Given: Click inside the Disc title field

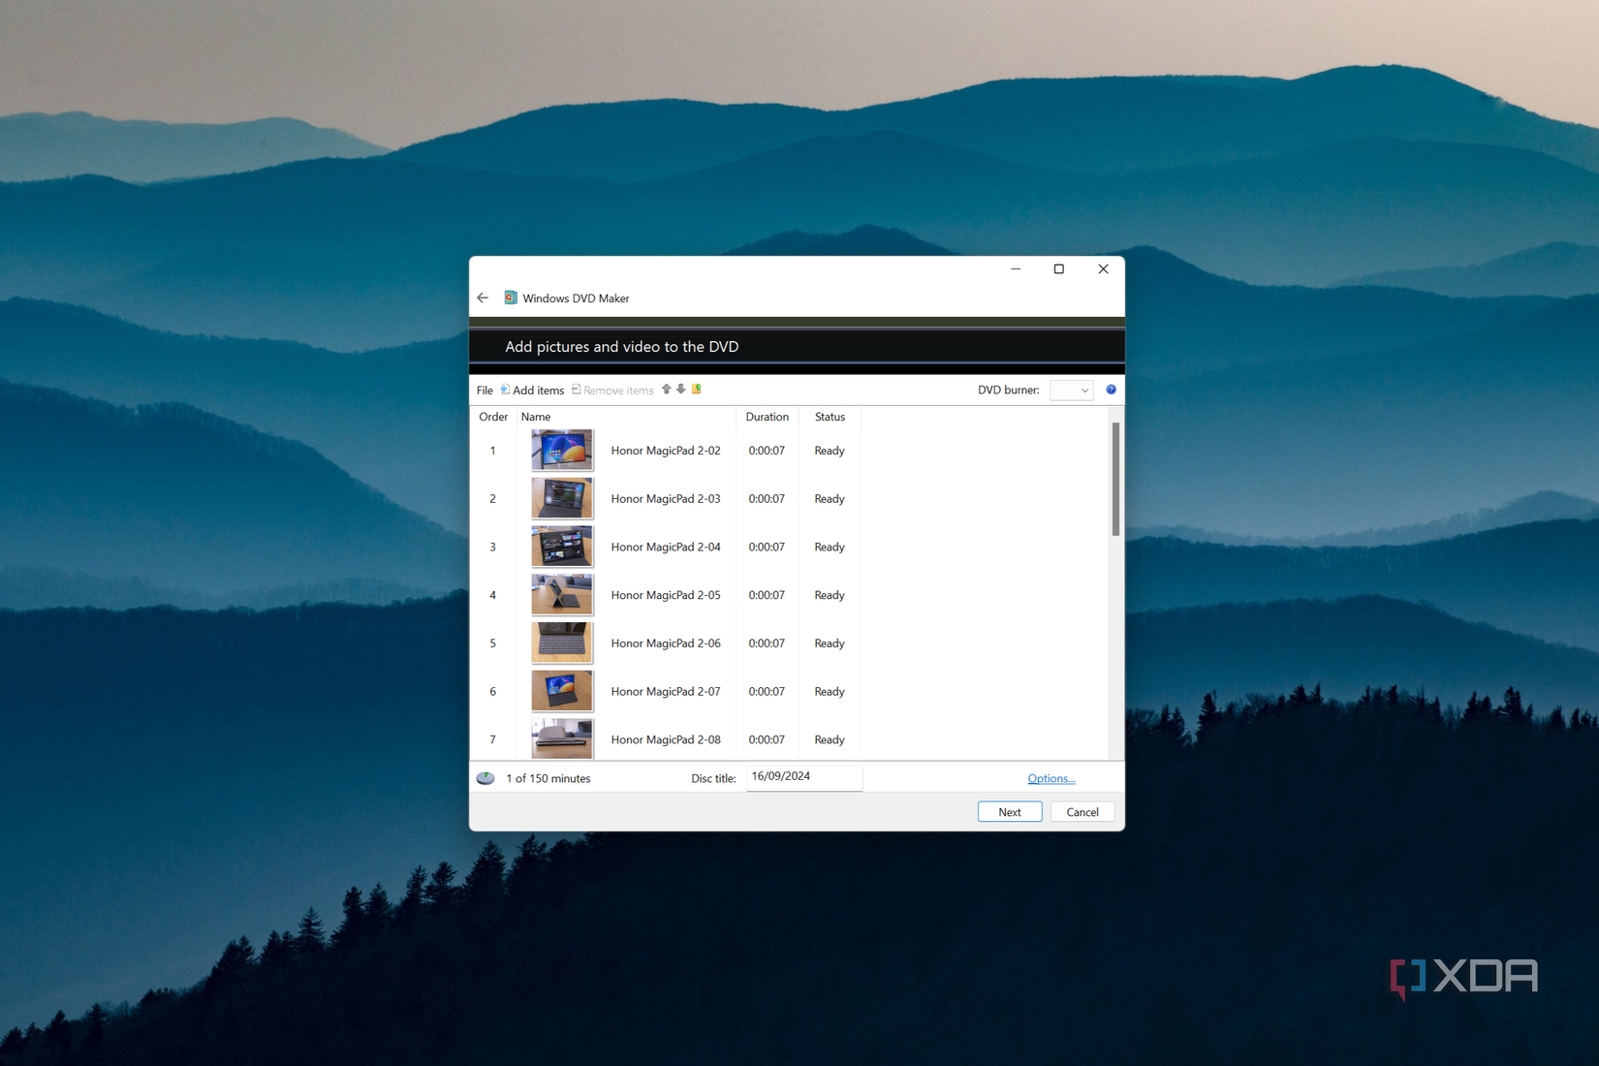Looking at the screenshot, I should point(802,776).
